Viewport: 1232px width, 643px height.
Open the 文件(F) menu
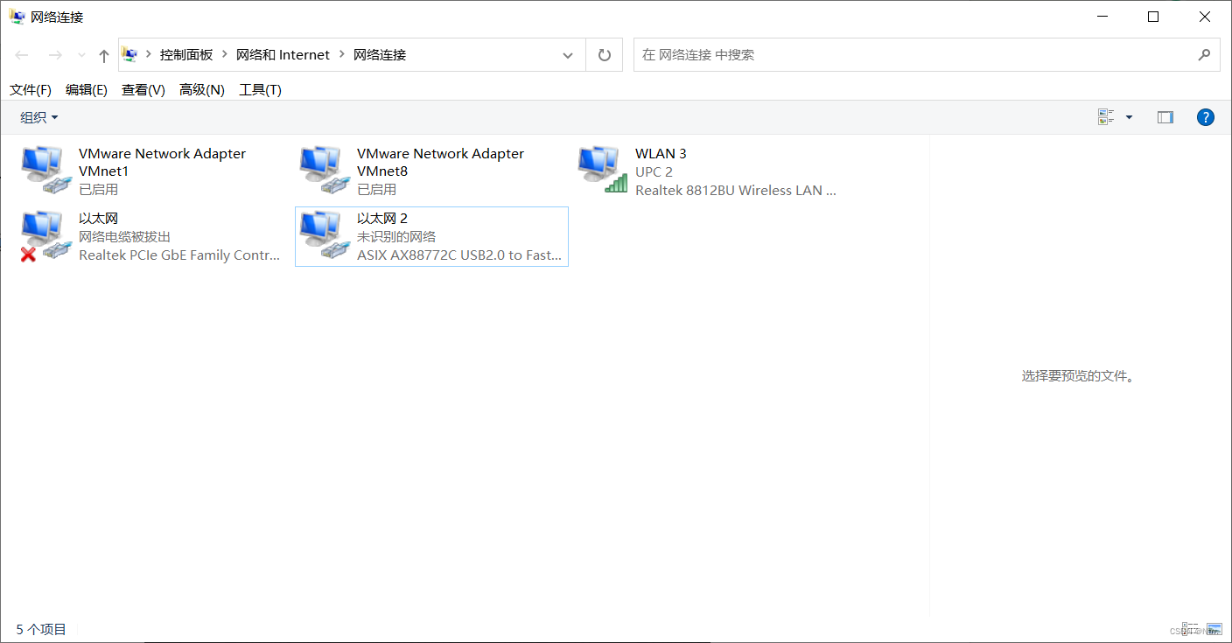tap(31, 89)
